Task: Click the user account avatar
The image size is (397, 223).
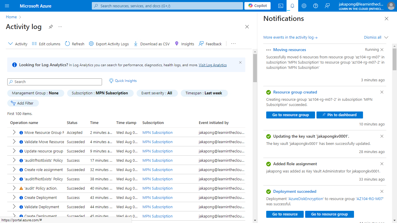Action: point(391,6)
